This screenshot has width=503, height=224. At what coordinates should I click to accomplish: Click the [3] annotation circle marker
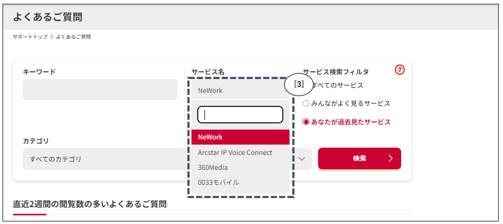point(298,85)
